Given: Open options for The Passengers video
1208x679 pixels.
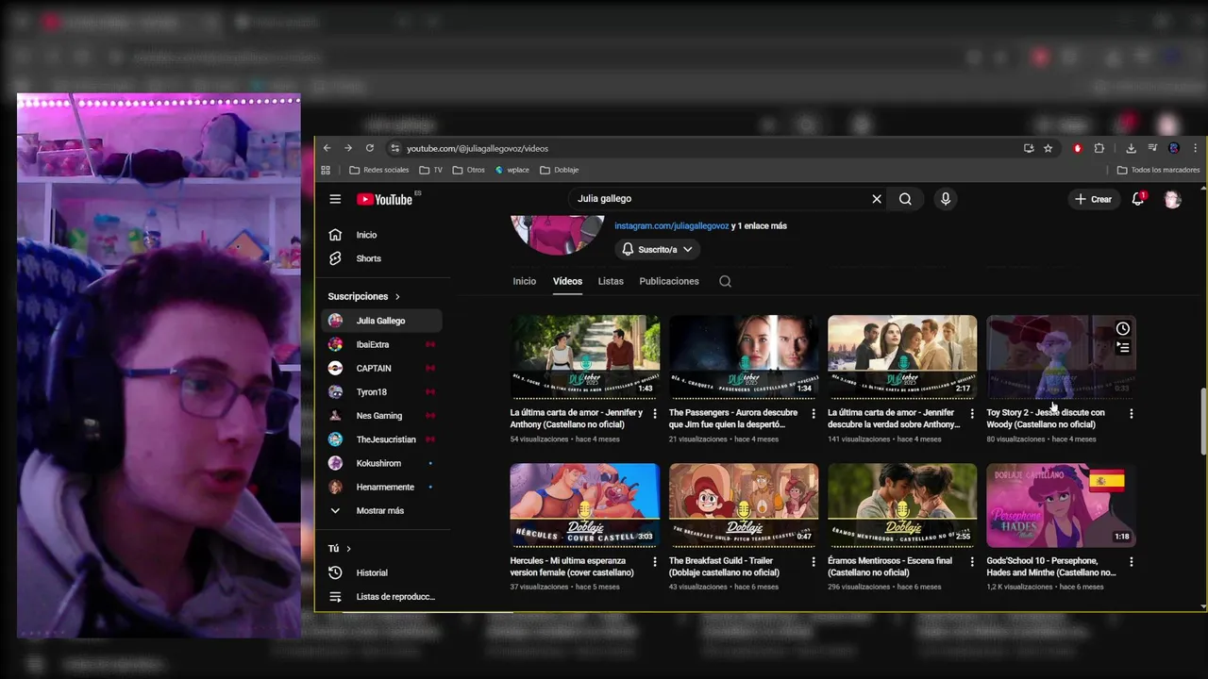Looking at the screenshot, I should tap(814, 413).
